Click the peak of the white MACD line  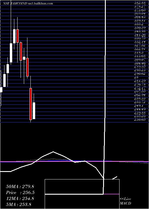(53, 152)
